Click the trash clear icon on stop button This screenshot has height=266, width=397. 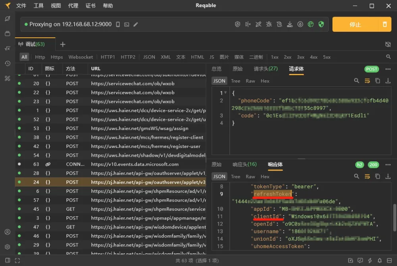click(385, 24)
